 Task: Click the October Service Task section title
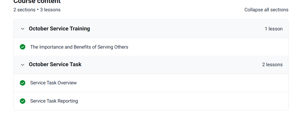55,64
